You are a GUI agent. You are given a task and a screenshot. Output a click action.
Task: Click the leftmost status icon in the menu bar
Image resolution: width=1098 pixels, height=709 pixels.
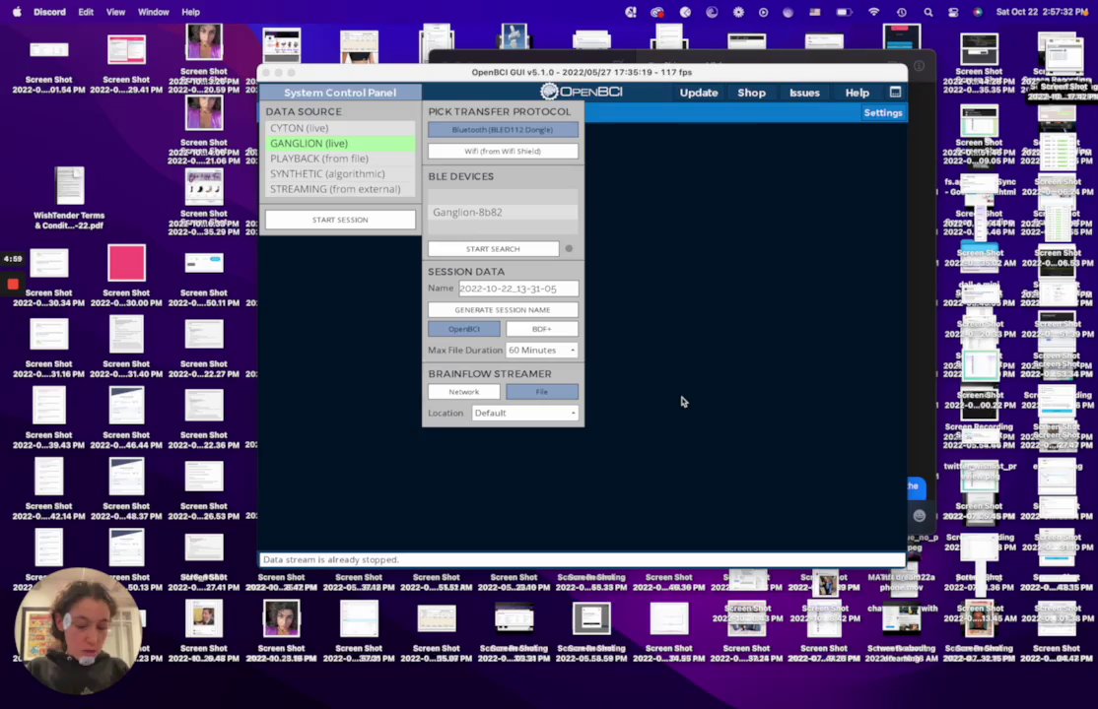[631, 12]
